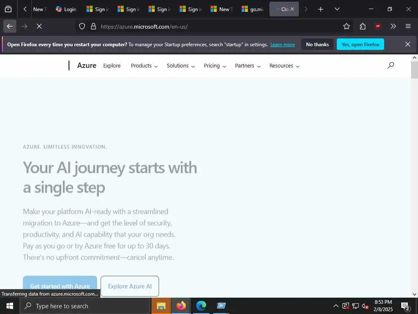The image size is (418, 314).
Task: Follow the Learn more link
Action: [x=282, y=45]
